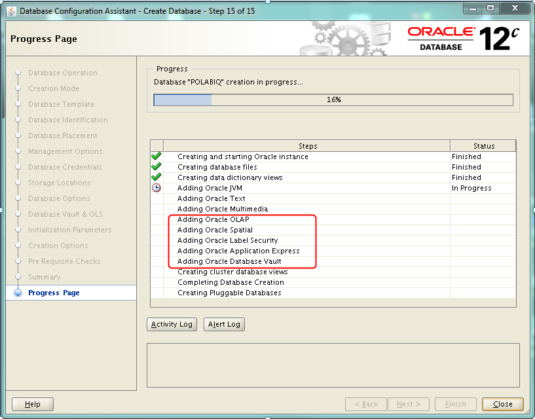
Task: Click the Adding Oracle Text row
Action: coord(333,198)
